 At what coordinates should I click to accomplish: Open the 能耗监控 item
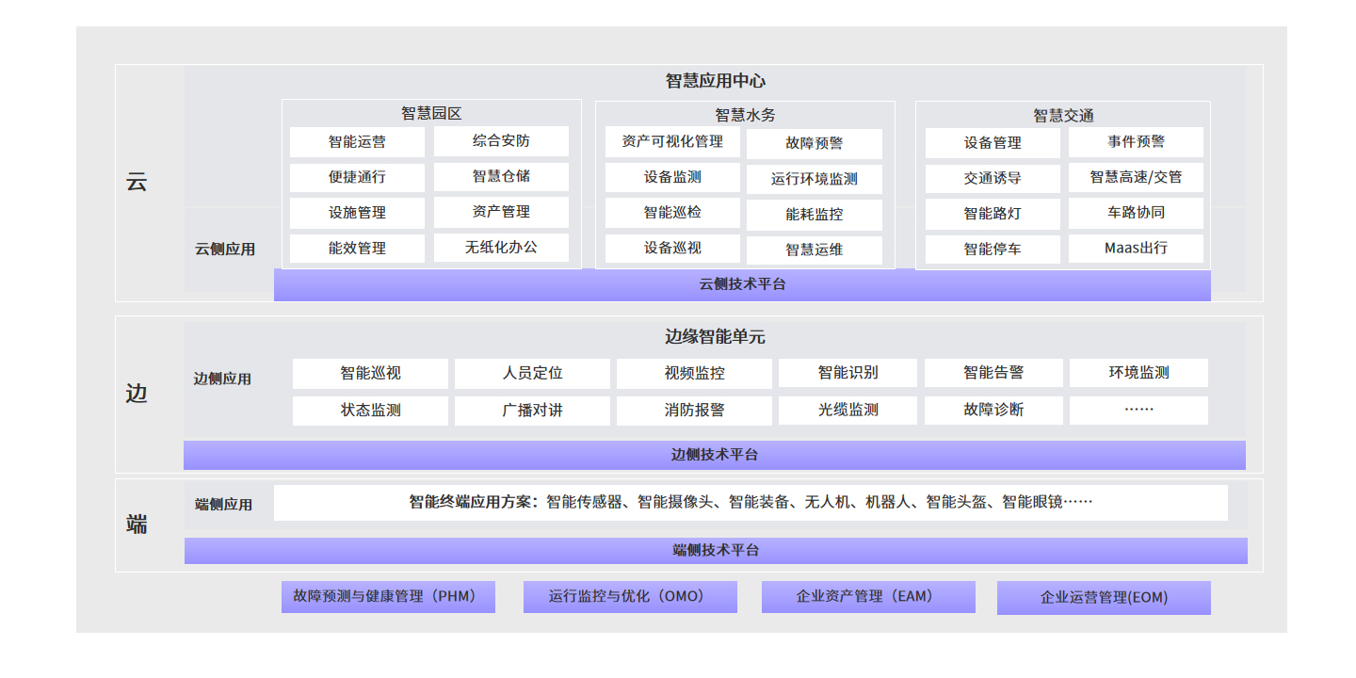(x=815, y=215)
